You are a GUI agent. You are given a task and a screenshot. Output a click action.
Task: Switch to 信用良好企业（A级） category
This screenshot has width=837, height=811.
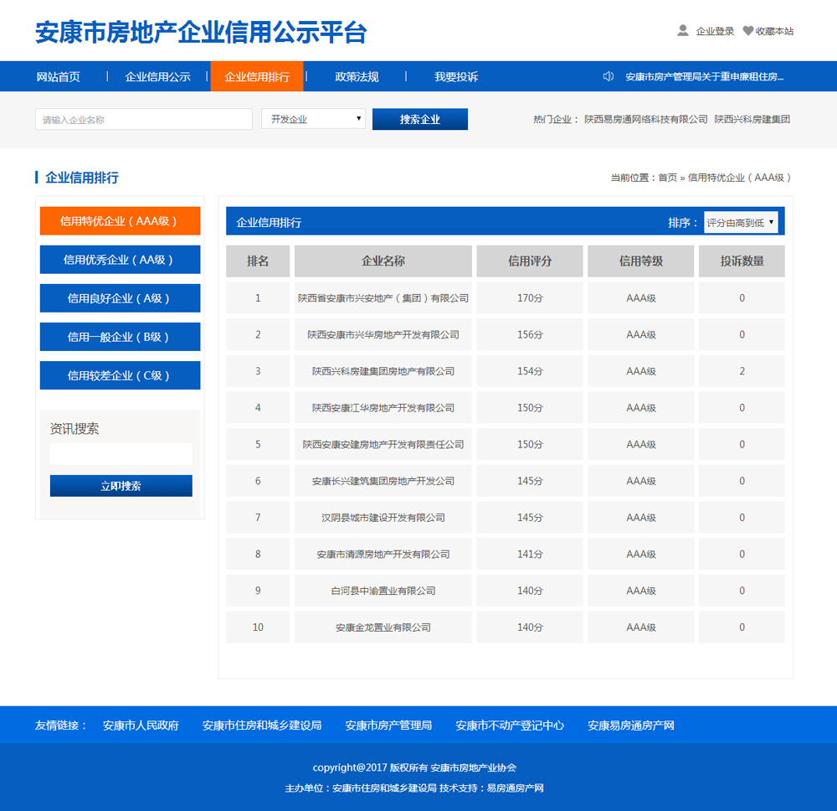pyautogui.click(x=120, y=298)
